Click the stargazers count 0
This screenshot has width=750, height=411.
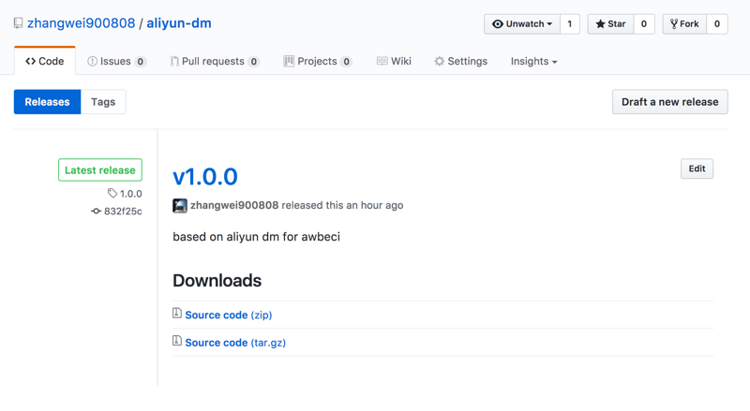point(644,24)
